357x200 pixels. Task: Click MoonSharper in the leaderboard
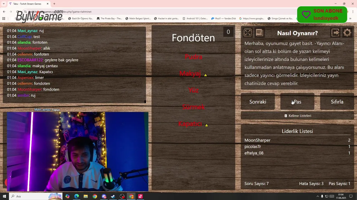click(x=257, y=140)
